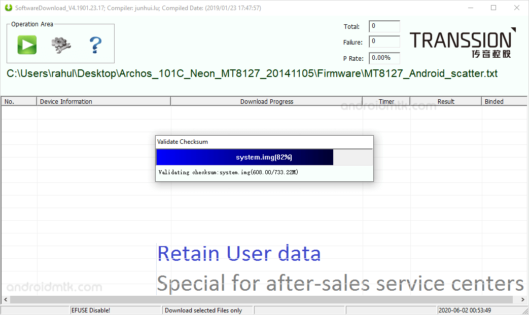Viewport: 529px width, 315px height.
Task: Click the system.img checksum progress bar
Action: click(x=264, y=157)
